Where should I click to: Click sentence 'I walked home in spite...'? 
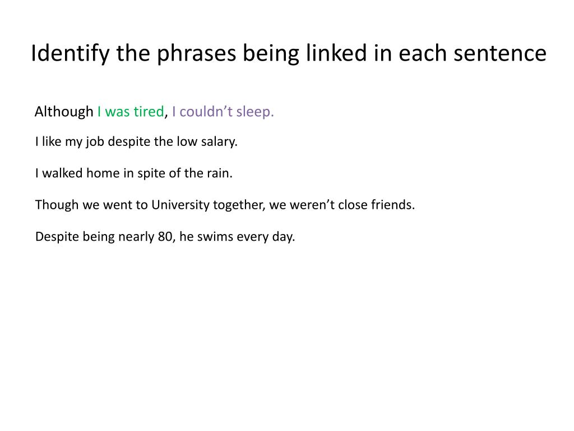pyautogui.click(x=133, y=173)
